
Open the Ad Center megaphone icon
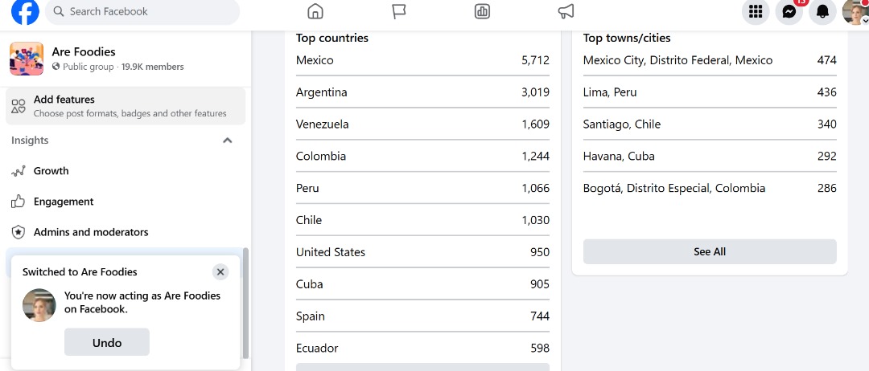tap(566, 11)
